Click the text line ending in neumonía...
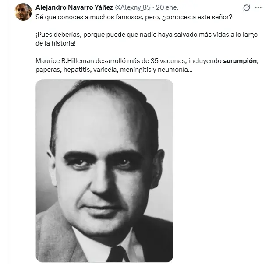 pos(114,70)
